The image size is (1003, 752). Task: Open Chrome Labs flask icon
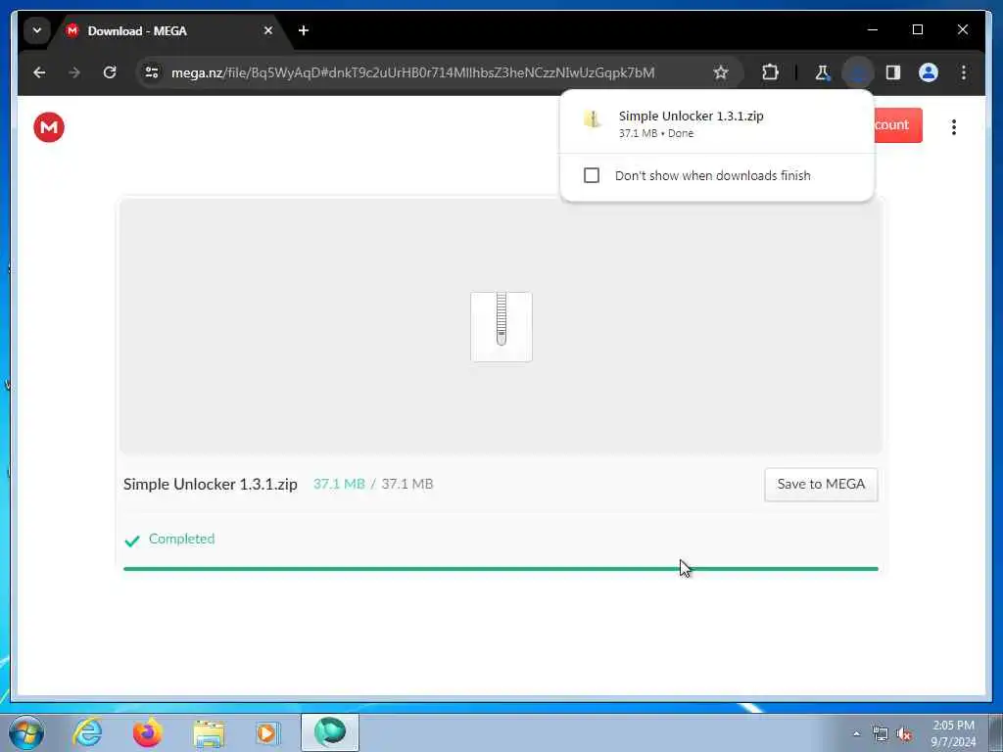(x=823, y=72)
